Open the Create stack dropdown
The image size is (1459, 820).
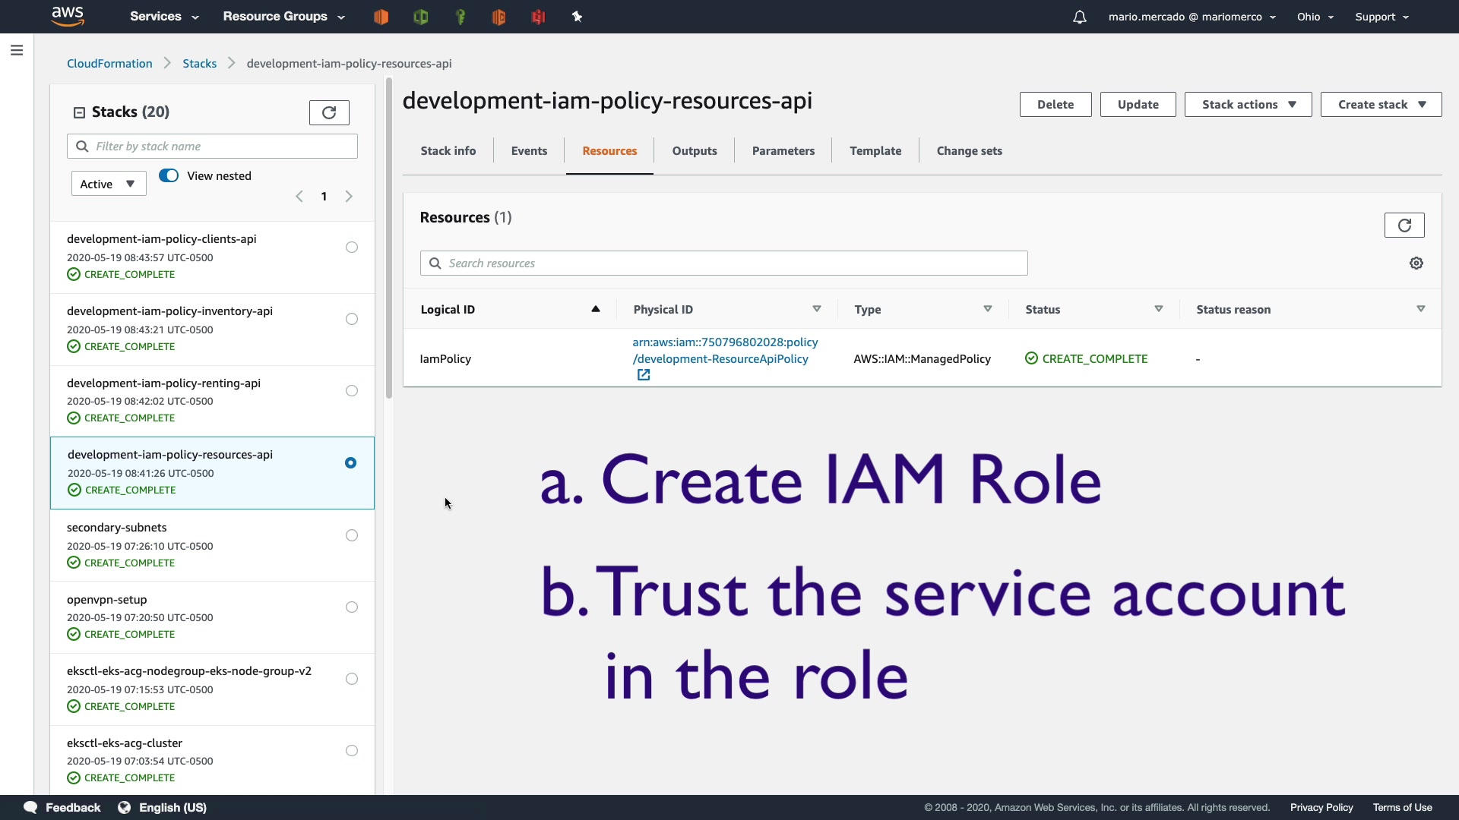tap(1380, 105)
